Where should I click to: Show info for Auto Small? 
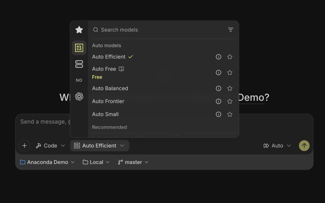point(218,114)
